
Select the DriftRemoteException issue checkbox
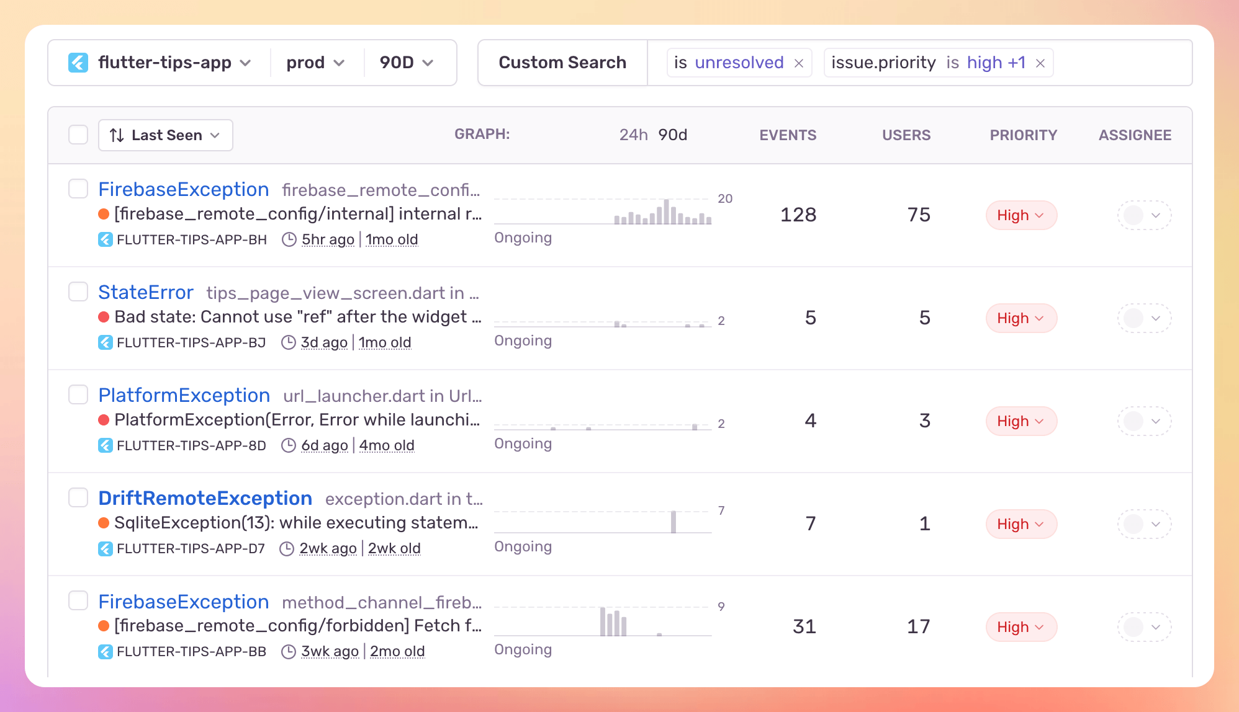tap(78, 497)
